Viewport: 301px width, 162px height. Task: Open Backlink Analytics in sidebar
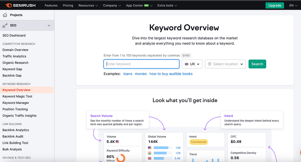point(16,130)
